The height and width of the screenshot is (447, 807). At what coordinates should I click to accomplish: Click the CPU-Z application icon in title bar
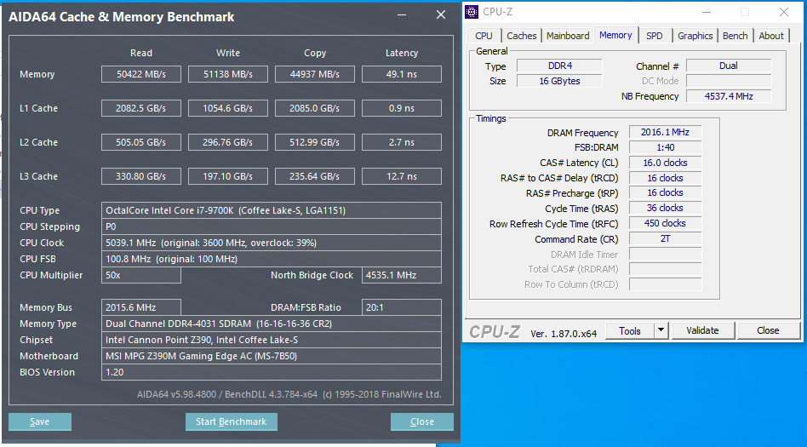[472, 12]
